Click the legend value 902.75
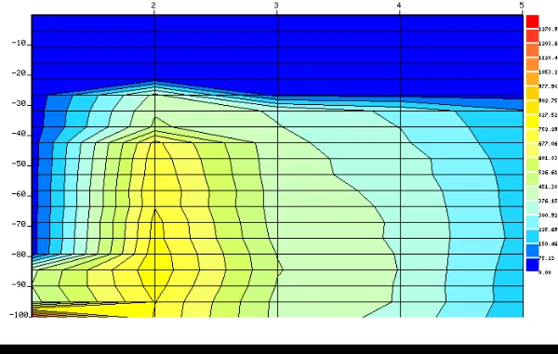This screenshot has height=354, width=558. coord(548,101)
